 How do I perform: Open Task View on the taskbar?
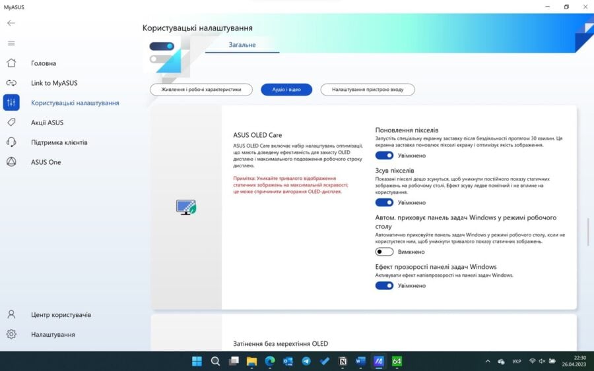pyautogui.click(x=234, y=361)
